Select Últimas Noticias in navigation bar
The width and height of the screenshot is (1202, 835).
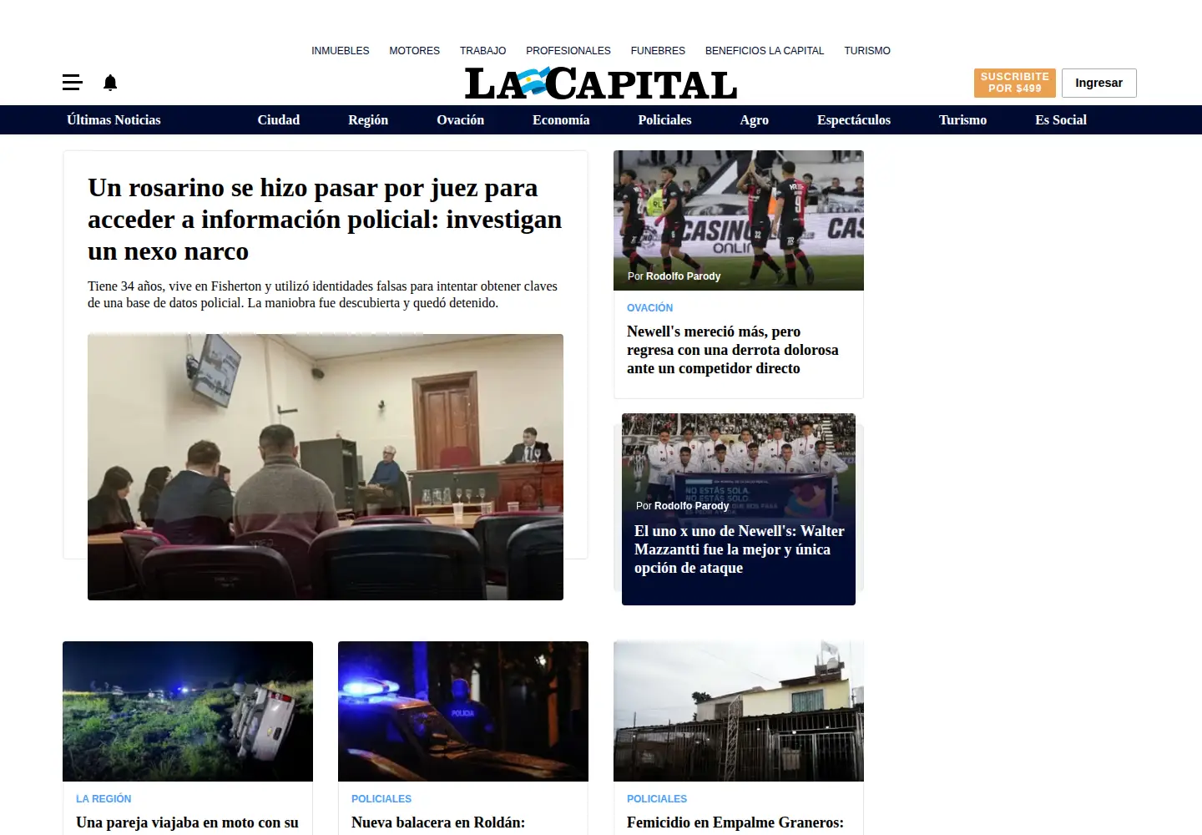(x=114, y=120)
